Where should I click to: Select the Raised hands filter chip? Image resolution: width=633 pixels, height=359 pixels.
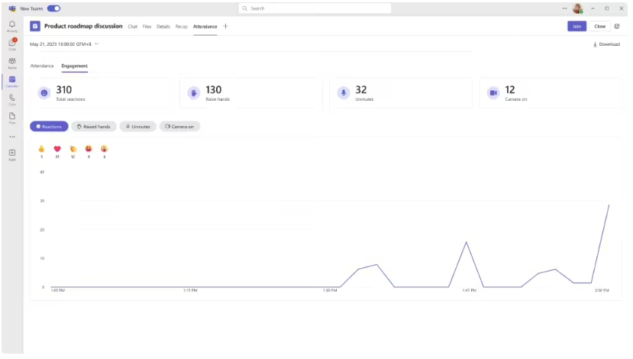94,126
